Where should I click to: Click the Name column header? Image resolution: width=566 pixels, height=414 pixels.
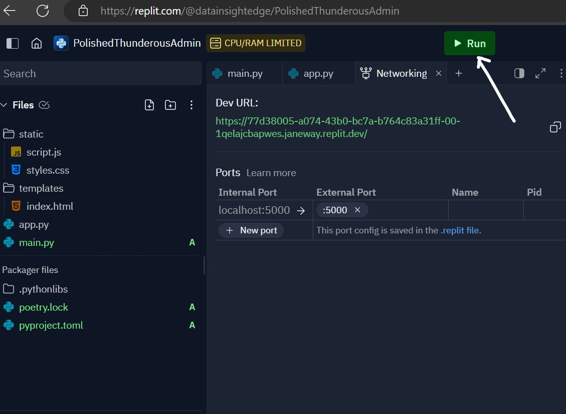click(465, 192)
